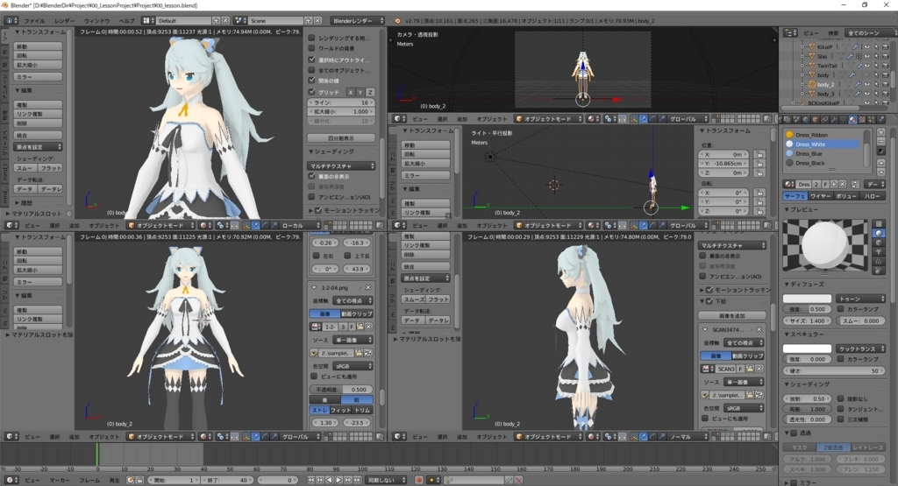Open the modifiers wrench tab icon in properties
Image resolution: width=898 pixels, height=486 pixels.
pos(835,119)
